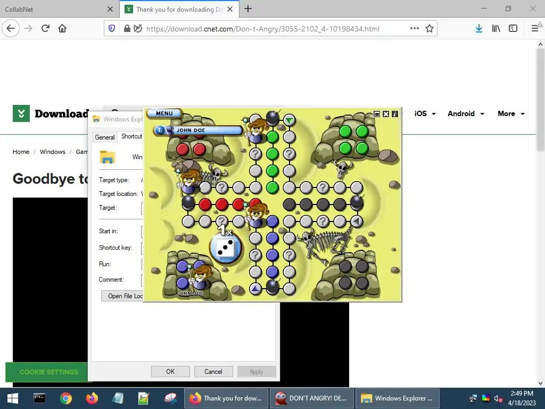Click the green start arrow field
This screenshot has width=545, height=409.
click(x=289, y=120)
